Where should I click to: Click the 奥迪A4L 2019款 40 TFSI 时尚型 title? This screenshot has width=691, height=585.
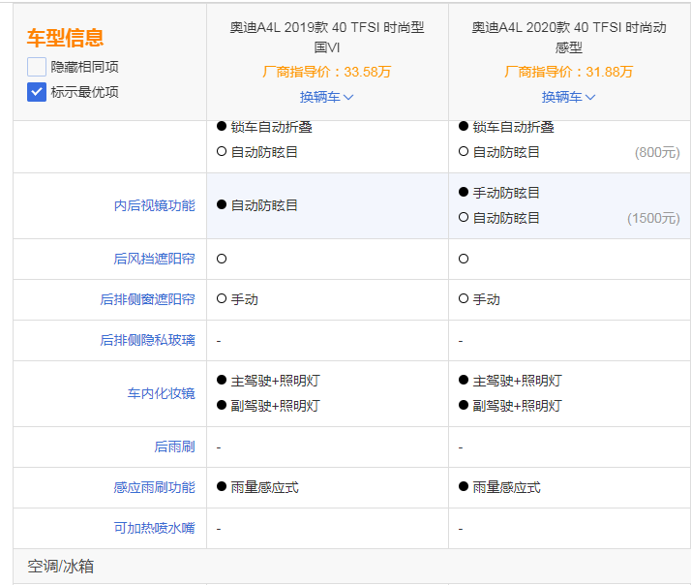(x=327, y=37)
